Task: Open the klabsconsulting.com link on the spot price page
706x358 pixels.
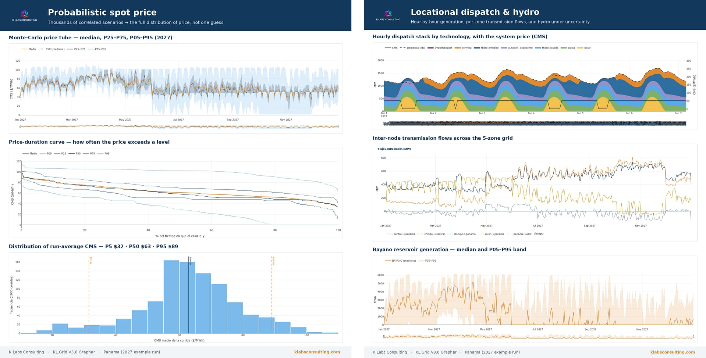Action: [x=317, y=352]
